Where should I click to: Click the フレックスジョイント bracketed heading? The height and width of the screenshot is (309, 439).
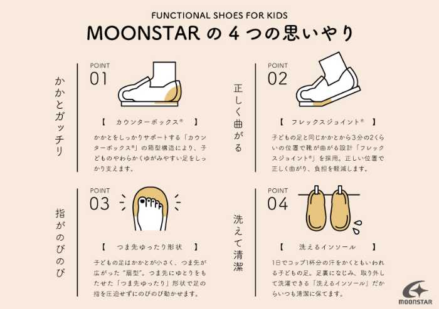pyautogui.click(x=327, y=122)
